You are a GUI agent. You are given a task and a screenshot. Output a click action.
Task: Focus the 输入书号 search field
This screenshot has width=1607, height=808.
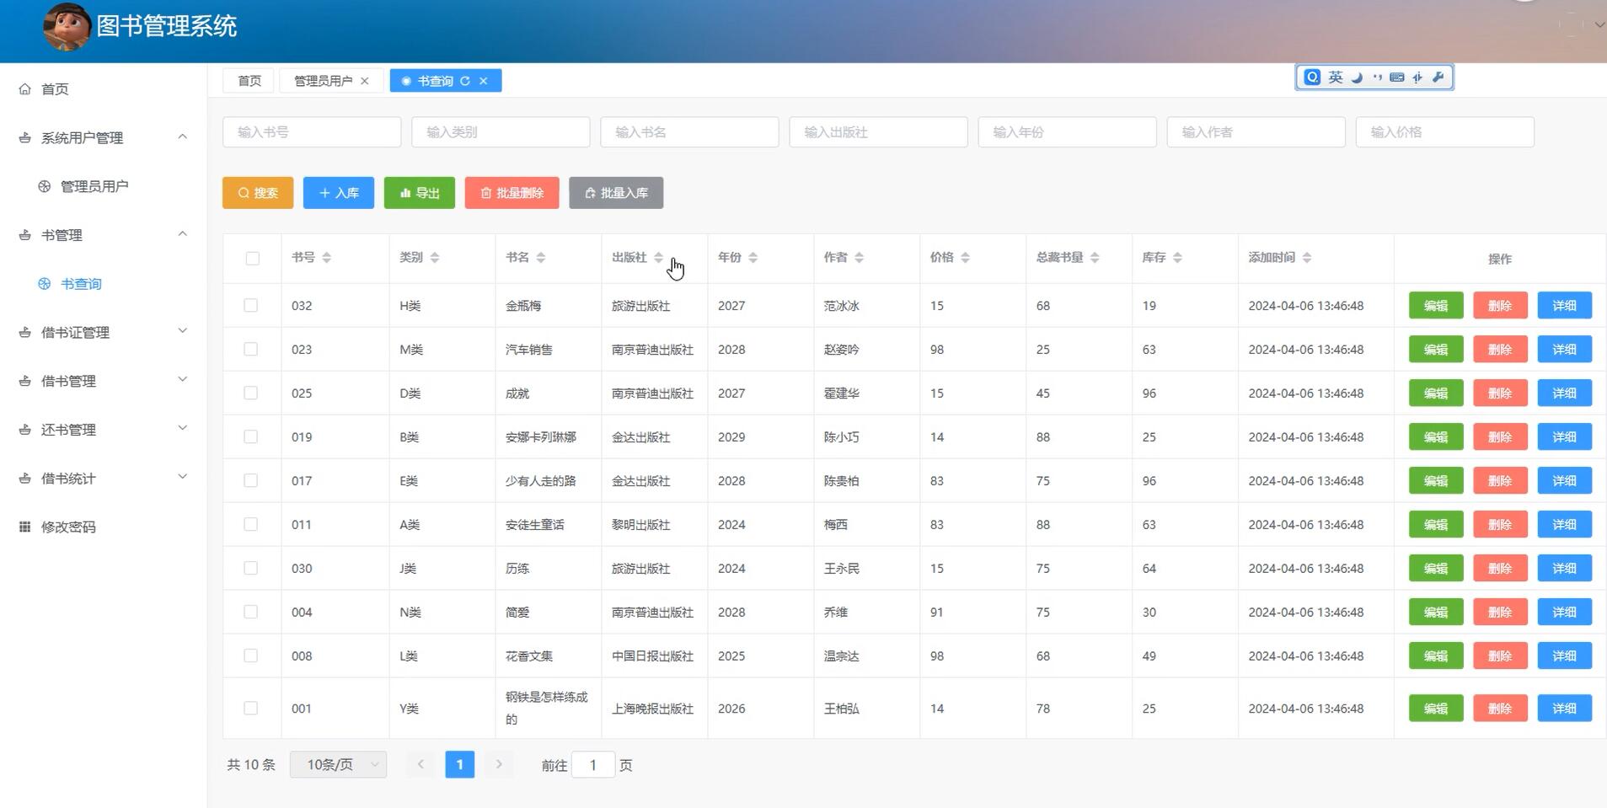pyautogui.click(x=312, y=132)
